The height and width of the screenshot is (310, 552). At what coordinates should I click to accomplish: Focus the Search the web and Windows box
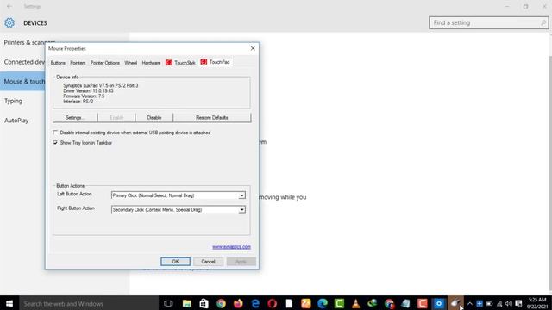pyautogui.click(x=89, y=304)
